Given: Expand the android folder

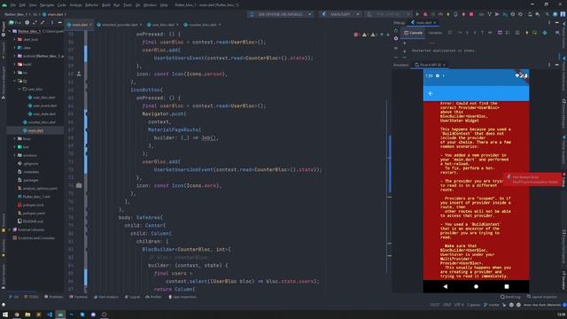Looking at the screenshot, I should click(15, 56).
